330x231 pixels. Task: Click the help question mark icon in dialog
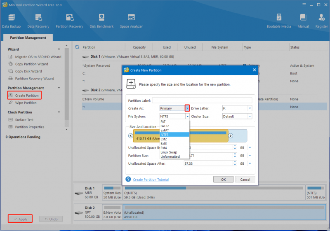coord(128,179)
